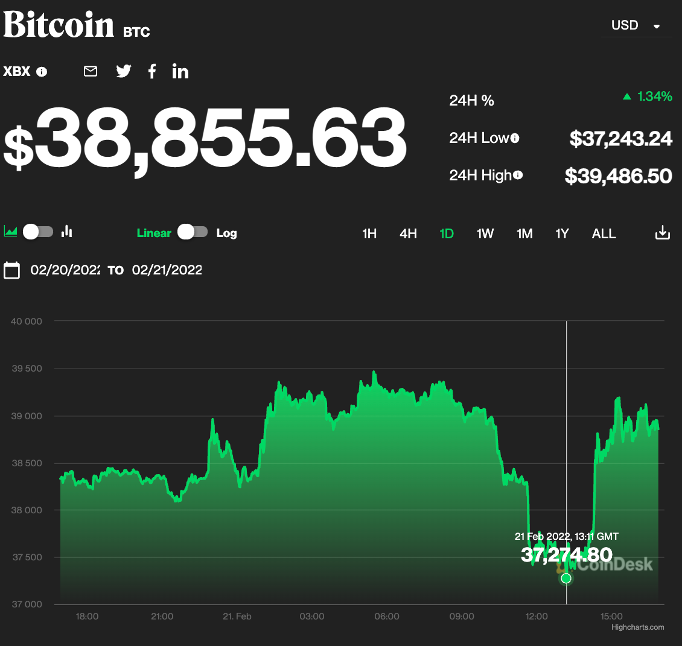This screenshot has width=682, height=646.
Task: Share Bitcoin price via email icon
Action: [x=90, y=71]
